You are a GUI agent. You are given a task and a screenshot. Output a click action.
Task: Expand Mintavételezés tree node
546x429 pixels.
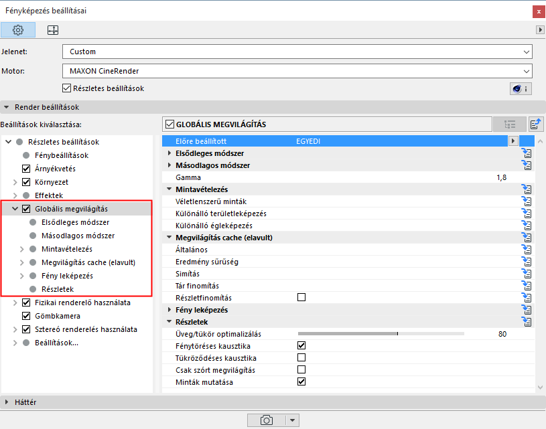point(21,249)
